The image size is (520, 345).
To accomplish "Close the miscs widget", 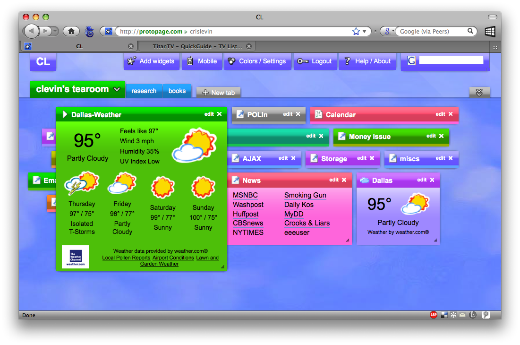I will pos(451,158).
